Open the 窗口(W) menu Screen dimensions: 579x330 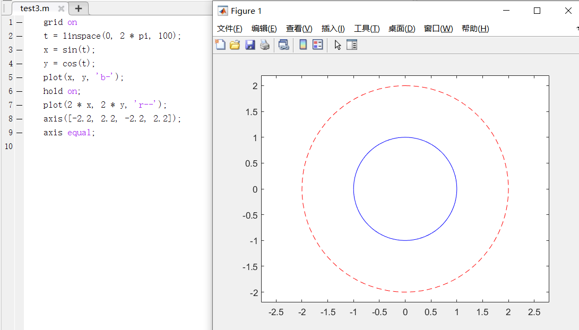tap(438, 29)
